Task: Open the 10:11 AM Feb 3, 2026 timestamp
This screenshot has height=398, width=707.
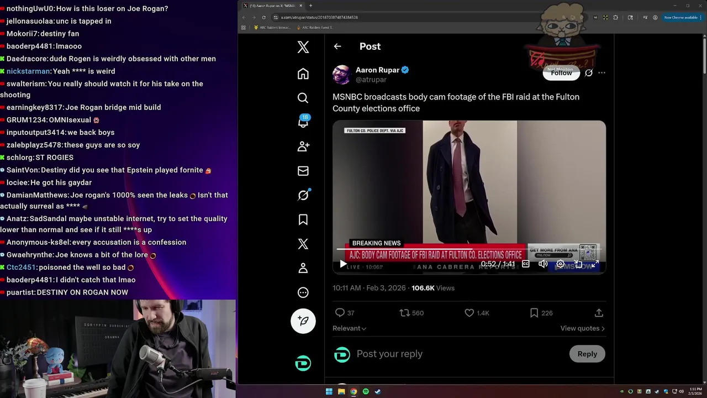Action: (x=369, y=288)
